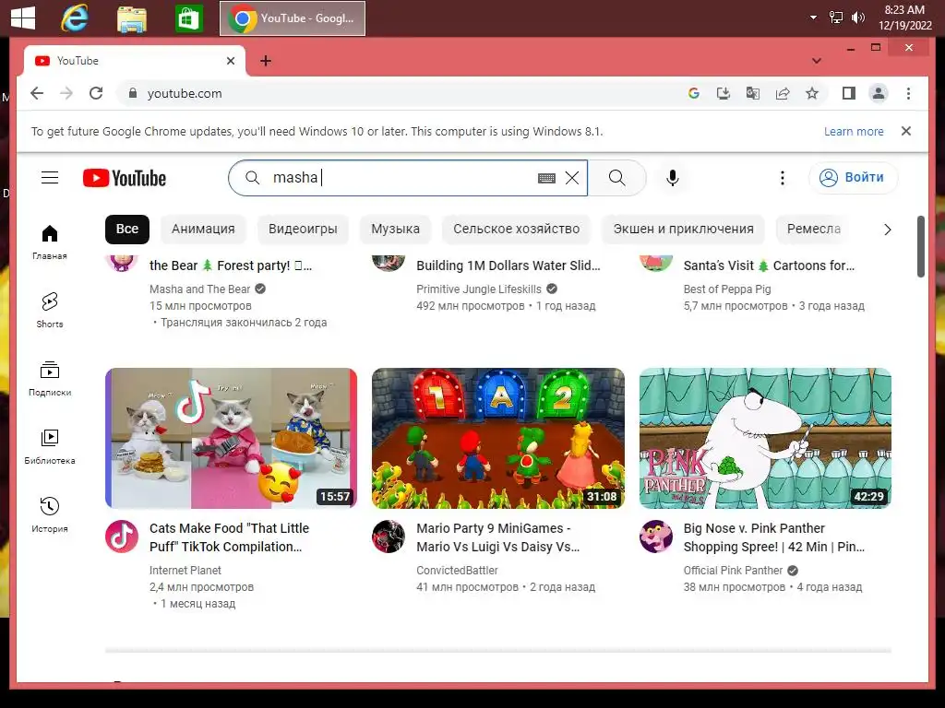Open Windows Store from the taskbar
This screenshot has width=945, height=708.
188,18
